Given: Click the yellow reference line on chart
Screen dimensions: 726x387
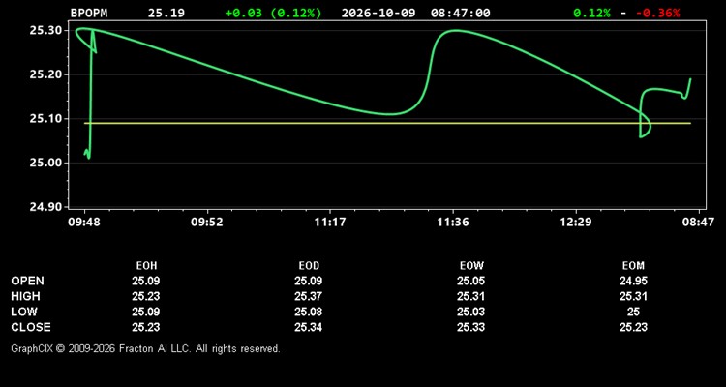Looking at the screenshot, I should click(x=387, y=123).
